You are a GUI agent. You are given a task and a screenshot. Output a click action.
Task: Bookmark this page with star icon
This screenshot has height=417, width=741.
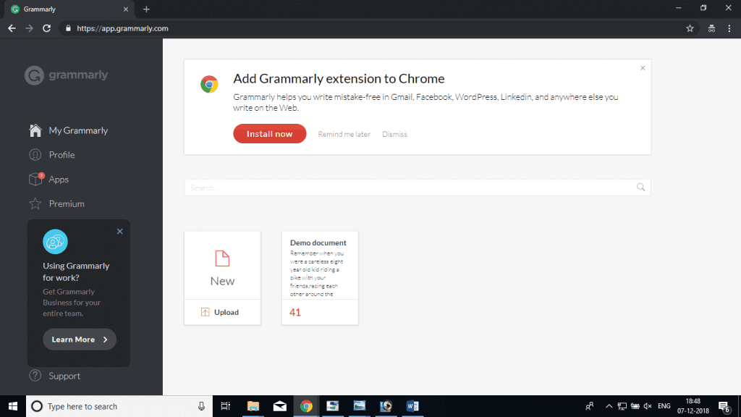click(x=690, y=28)
